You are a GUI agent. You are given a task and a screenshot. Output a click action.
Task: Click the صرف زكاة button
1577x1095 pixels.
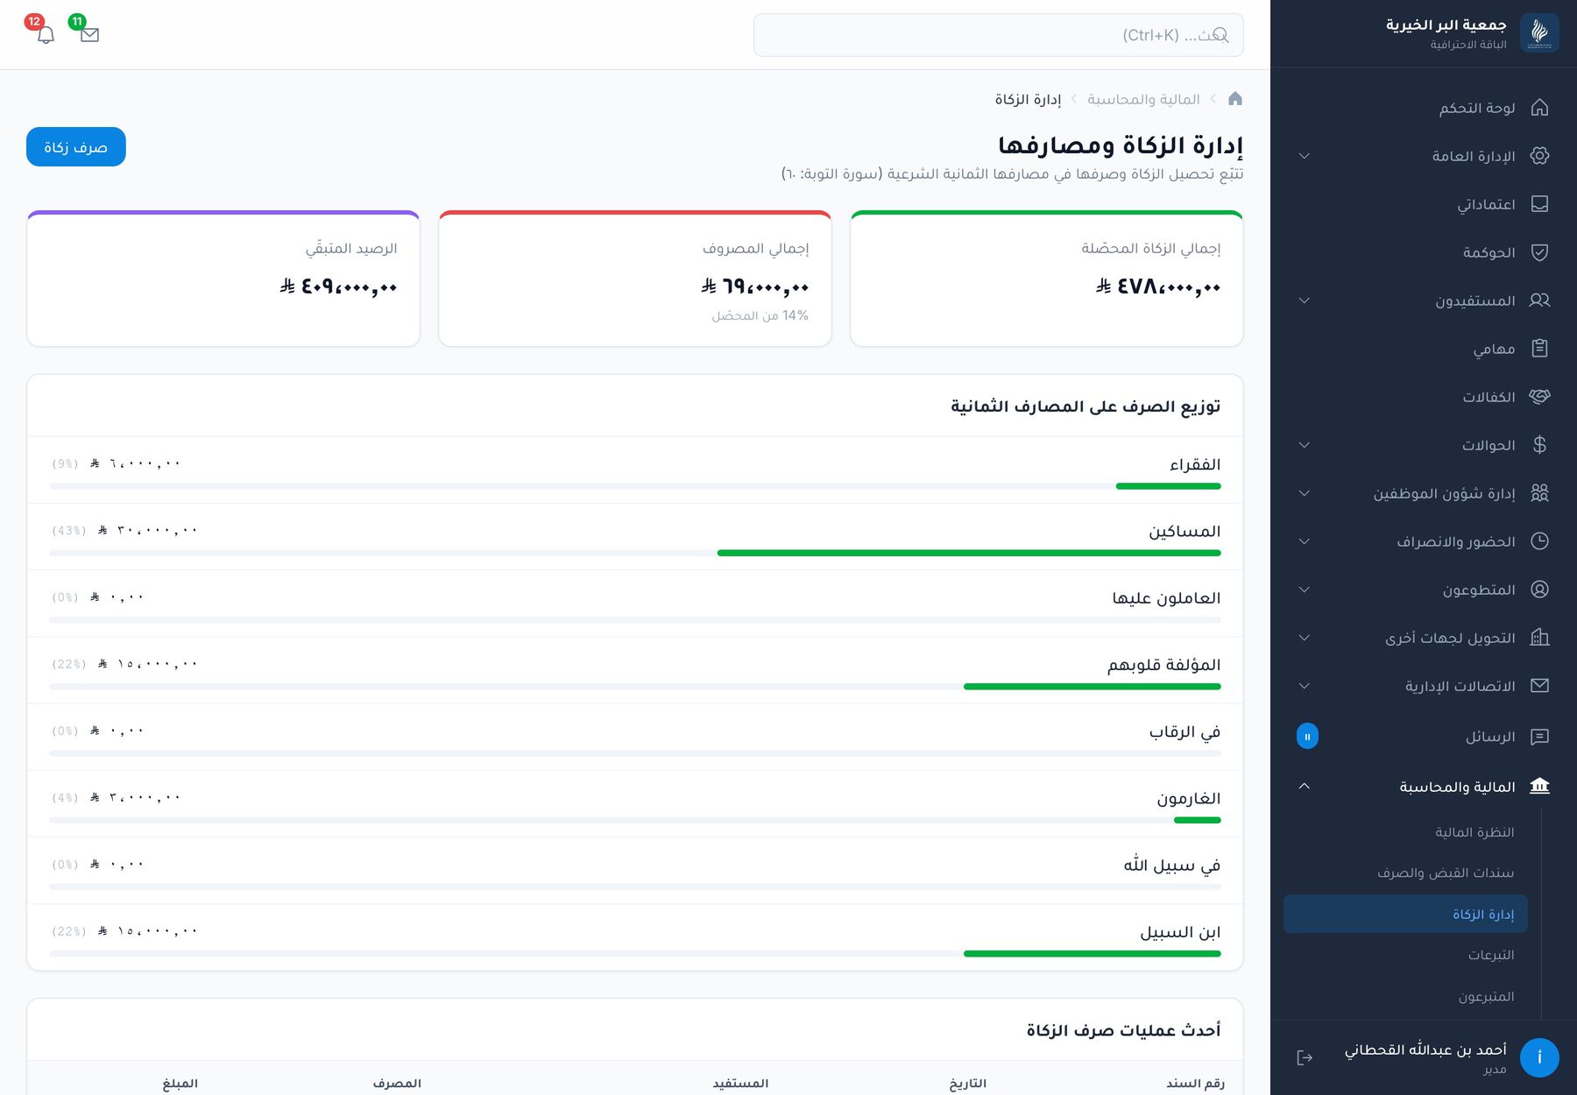(76, 146)
